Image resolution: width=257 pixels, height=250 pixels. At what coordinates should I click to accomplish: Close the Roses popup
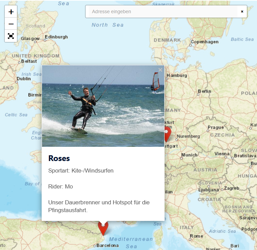click(x=160, y=70)
